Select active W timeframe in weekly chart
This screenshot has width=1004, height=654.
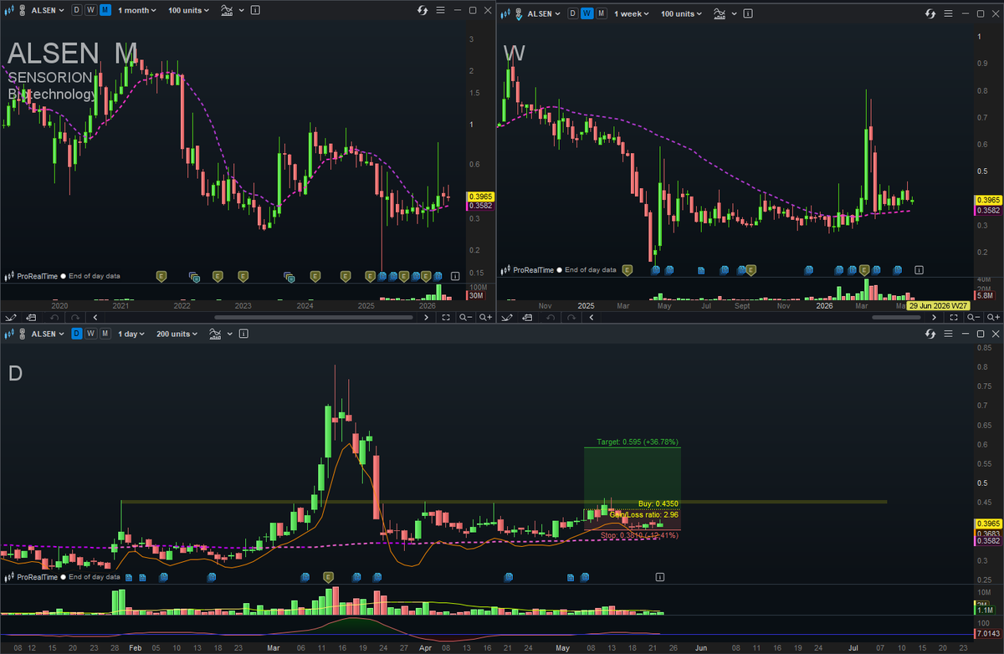click(x=587, y=13)
